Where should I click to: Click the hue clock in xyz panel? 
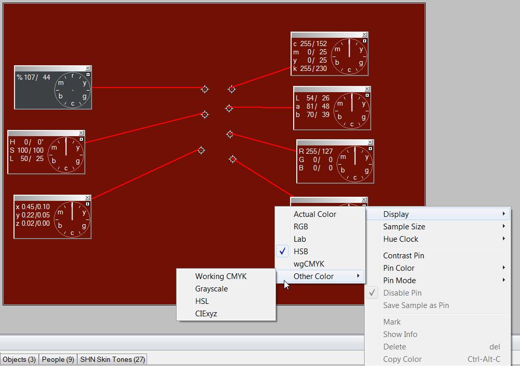pyautogui.click(x=73, y=219)
